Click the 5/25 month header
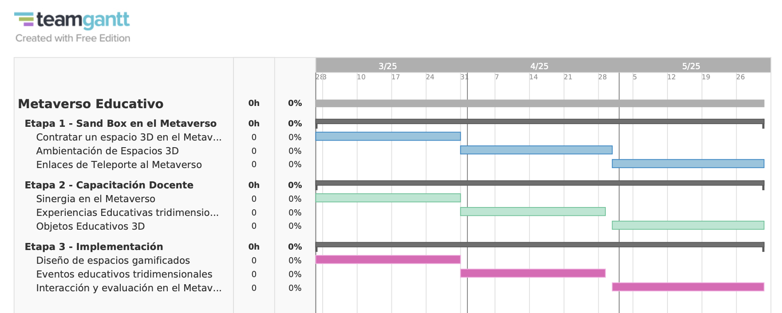This screenshot has width=782, height=313. [691, 66]
